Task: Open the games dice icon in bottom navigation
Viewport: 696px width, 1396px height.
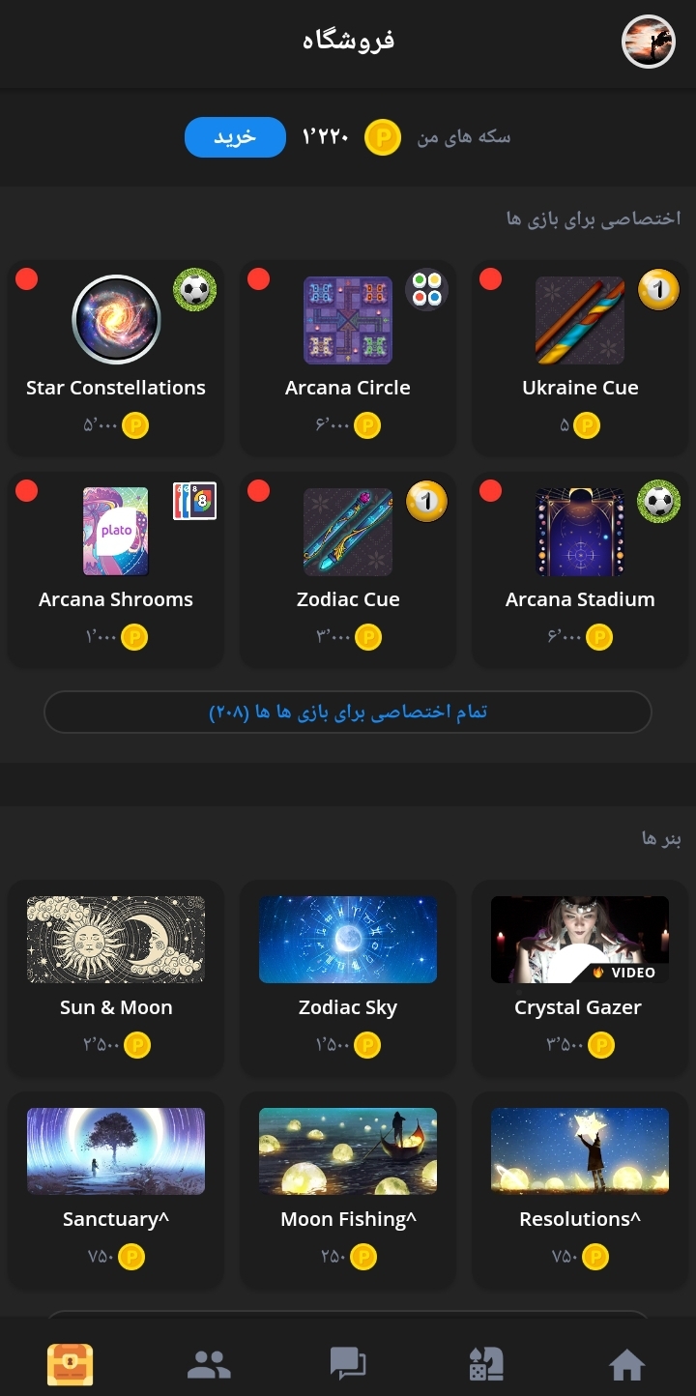Action: [486, 1364]
